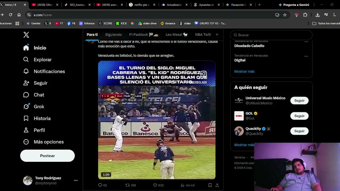The height and width of the screenshot is (191, 340).
Task: Go to Perfil in the sidebar
Action: (34, 130)
